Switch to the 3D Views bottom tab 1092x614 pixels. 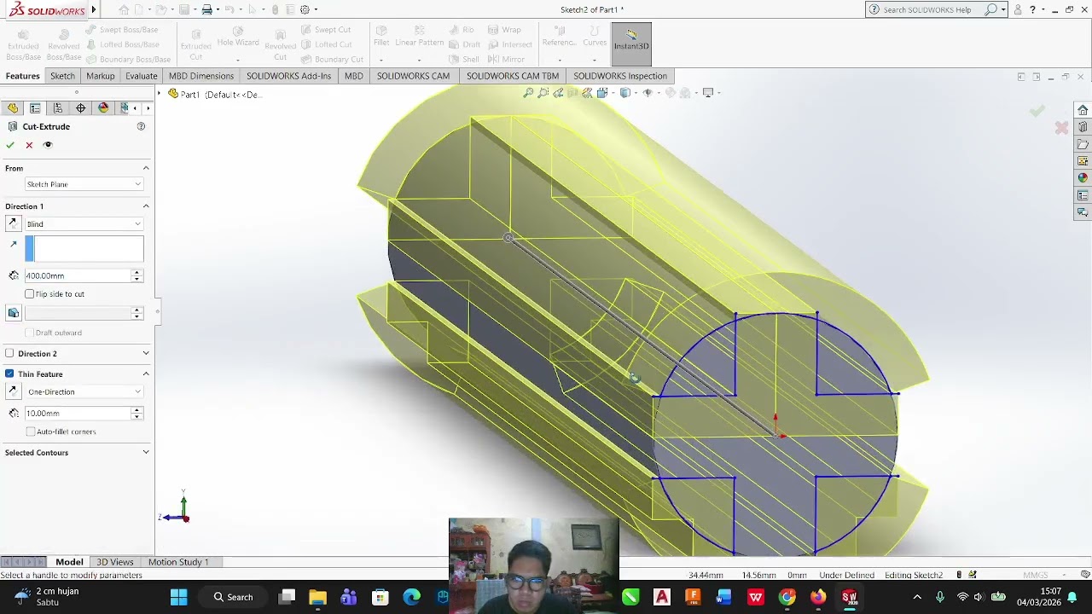(115, 562)
